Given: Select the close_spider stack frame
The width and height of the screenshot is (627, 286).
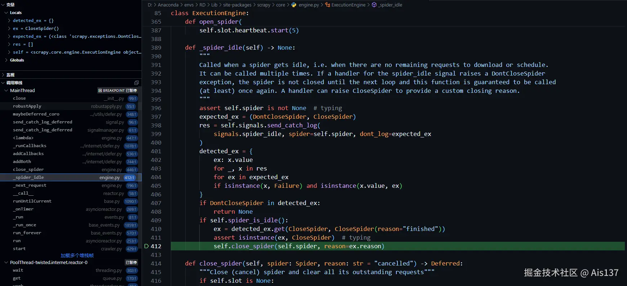Looking at the screenshot, I should [x=71, y=169].
